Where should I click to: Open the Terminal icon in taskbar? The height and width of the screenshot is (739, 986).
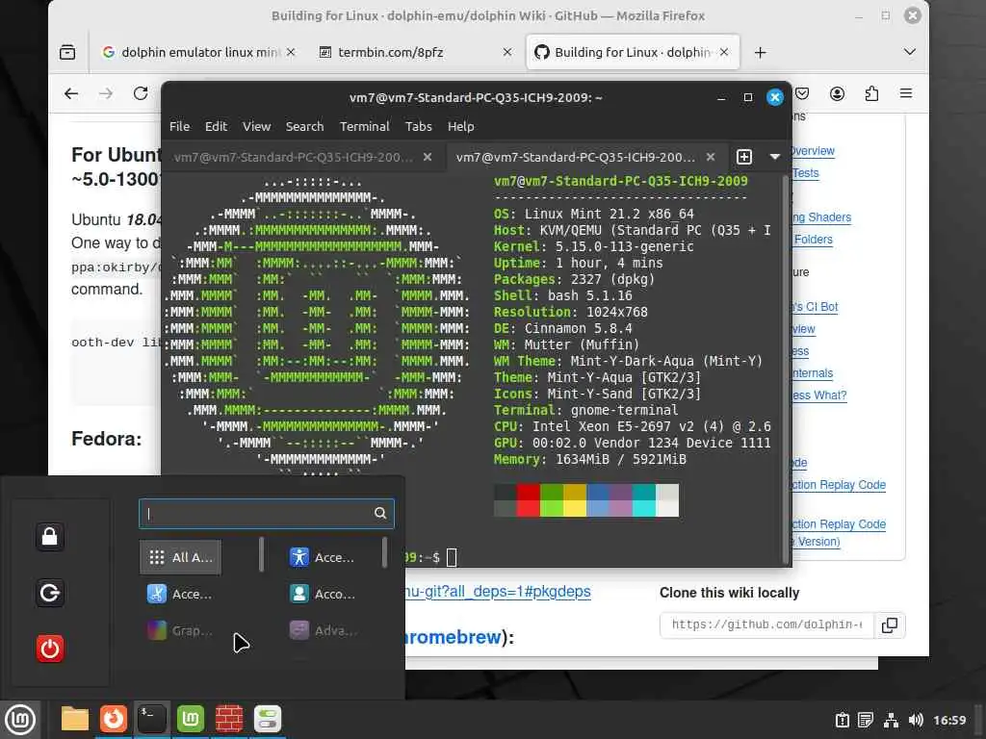(x=152, y=719)
